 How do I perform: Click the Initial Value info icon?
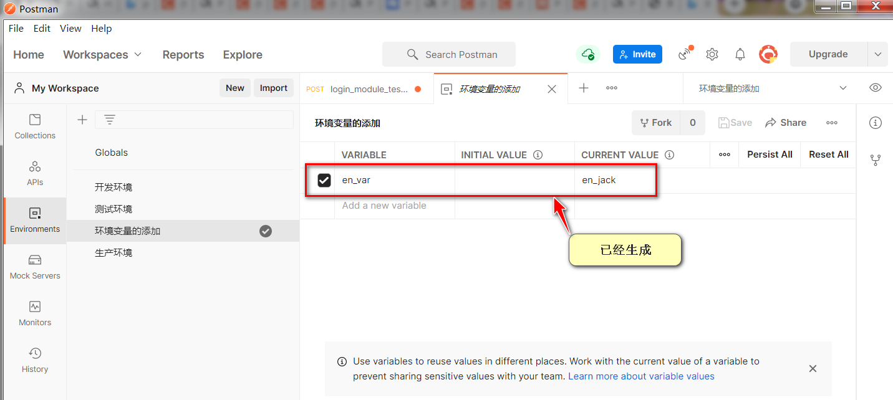[538, 155]
